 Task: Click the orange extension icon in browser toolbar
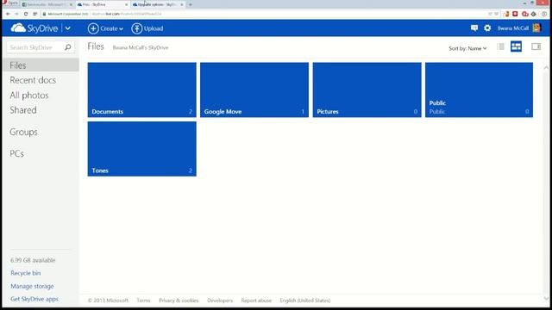coord(506,14)
